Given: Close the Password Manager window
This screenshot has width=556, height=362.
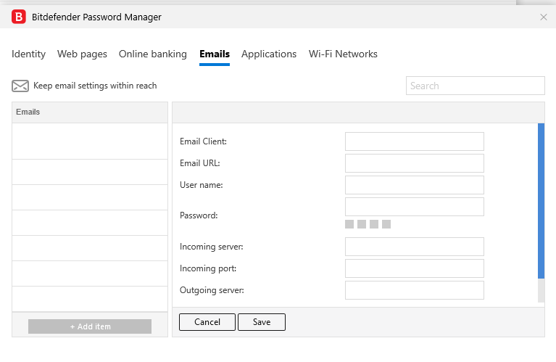Looking at the screenshot, I should 544,17.
